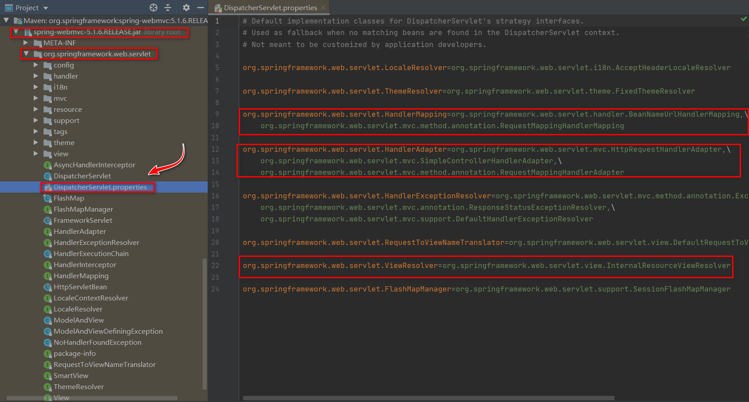Select the DispatcherServlet class icon
Viewport: 749px width, 402px height.
click(47, 176)
